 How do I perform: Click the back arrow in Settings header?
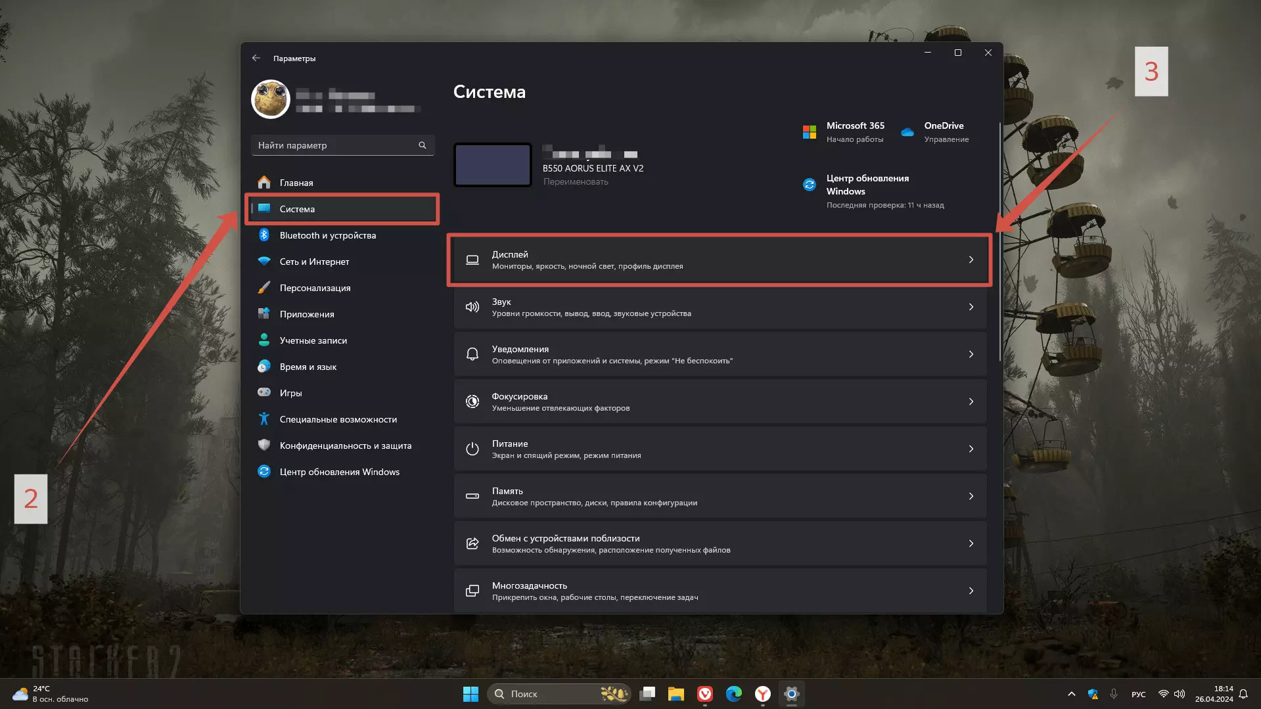(256, 58)
